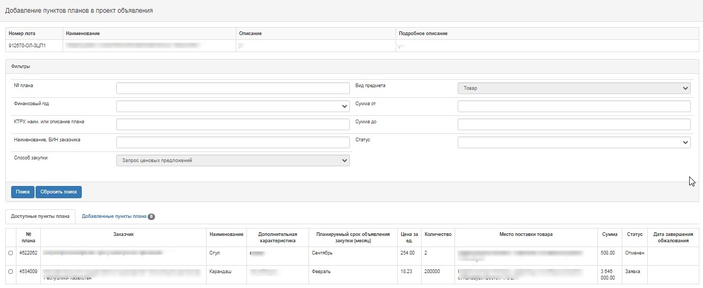Open the Статус filter dropdown
This screenshot has height=288, width=703.
(x=574, y=142)
